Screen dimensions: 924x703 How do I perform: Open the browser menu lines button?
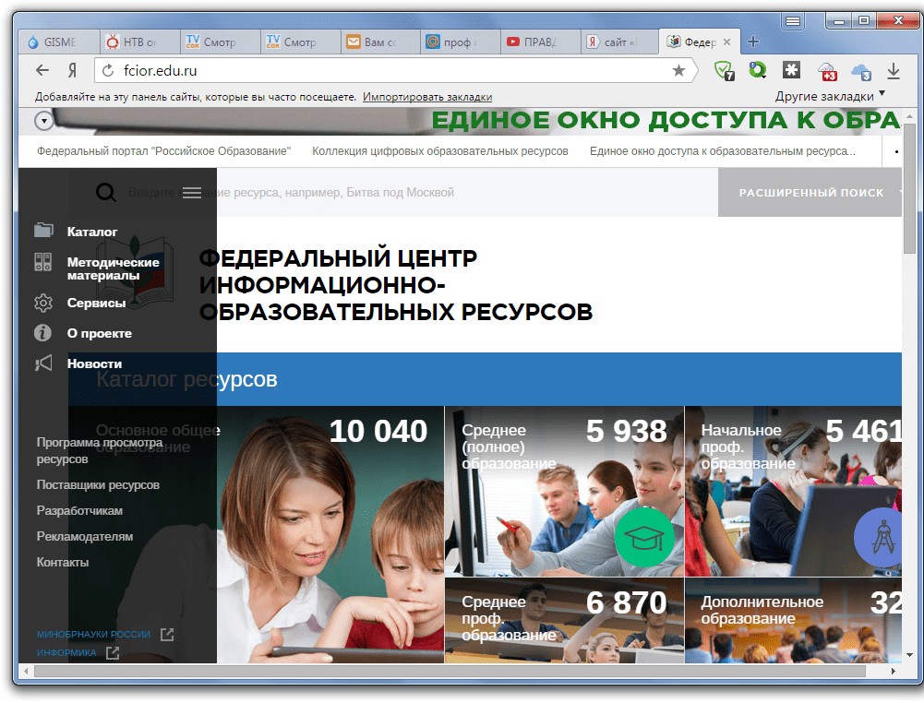pos(793,21)
